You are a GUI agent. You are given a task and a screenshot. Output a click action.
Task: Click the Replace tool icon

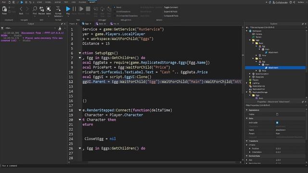click(42, 9)
